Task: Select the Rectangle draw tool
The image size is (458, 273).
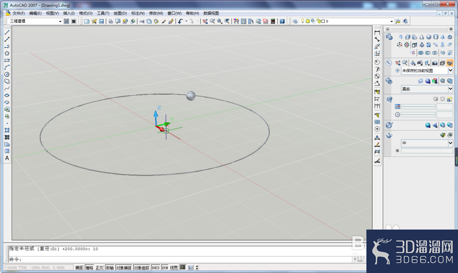Action: pyautogui.click(x=7, y=60)
